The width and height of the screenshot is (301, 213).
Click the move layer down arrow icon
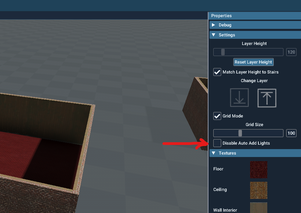tap(239, 98)
